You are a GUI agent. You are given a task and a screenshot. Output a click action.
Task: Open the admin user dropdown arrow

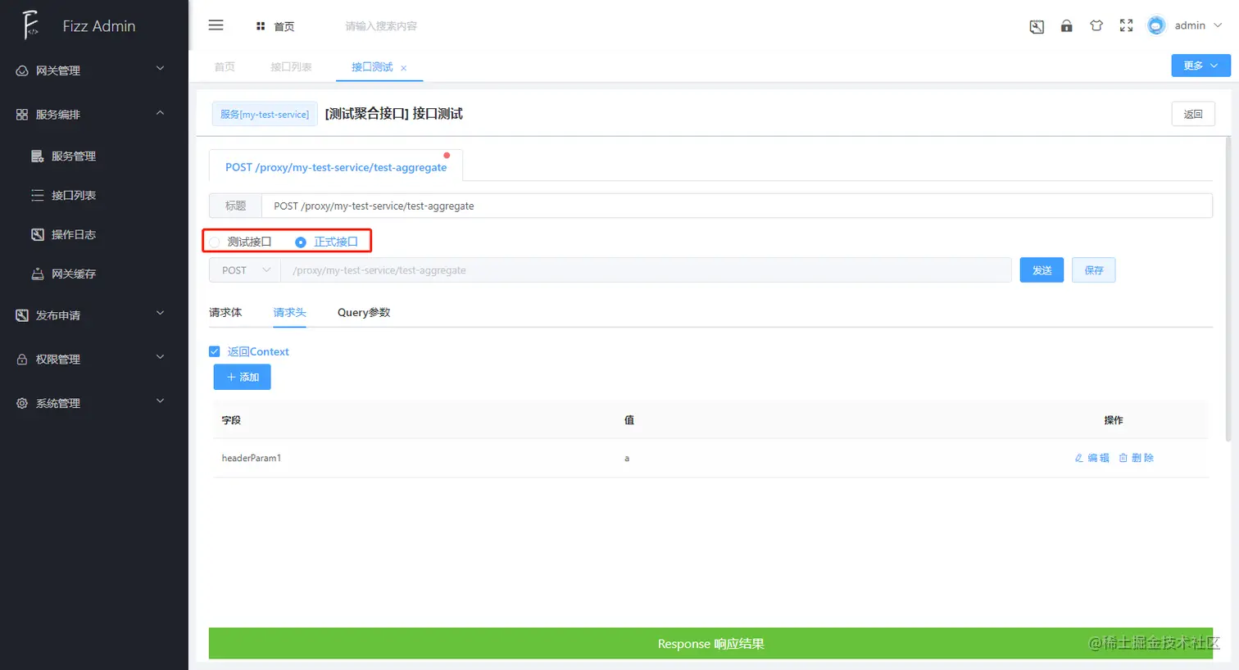[1218, 25]
